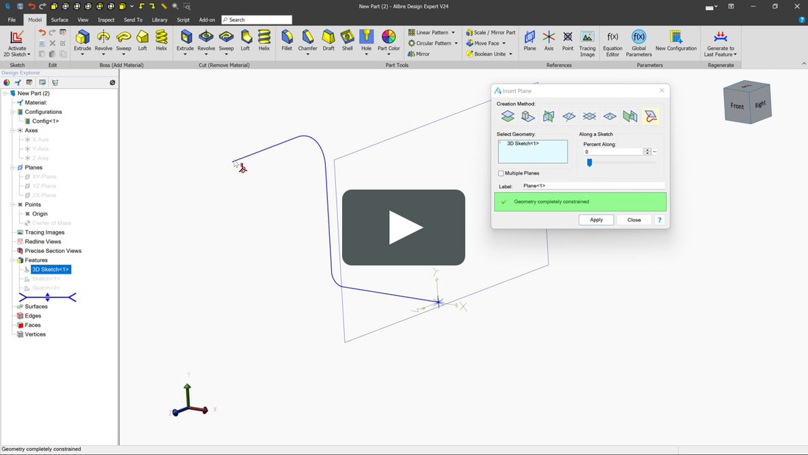
Task: Click the Front face of view cube
Action: [737, 107]
